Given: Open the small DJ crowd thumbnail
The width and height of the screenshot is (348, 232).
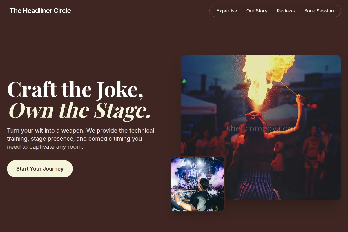Looking at the screenshot, I should [x=197, y=184].
